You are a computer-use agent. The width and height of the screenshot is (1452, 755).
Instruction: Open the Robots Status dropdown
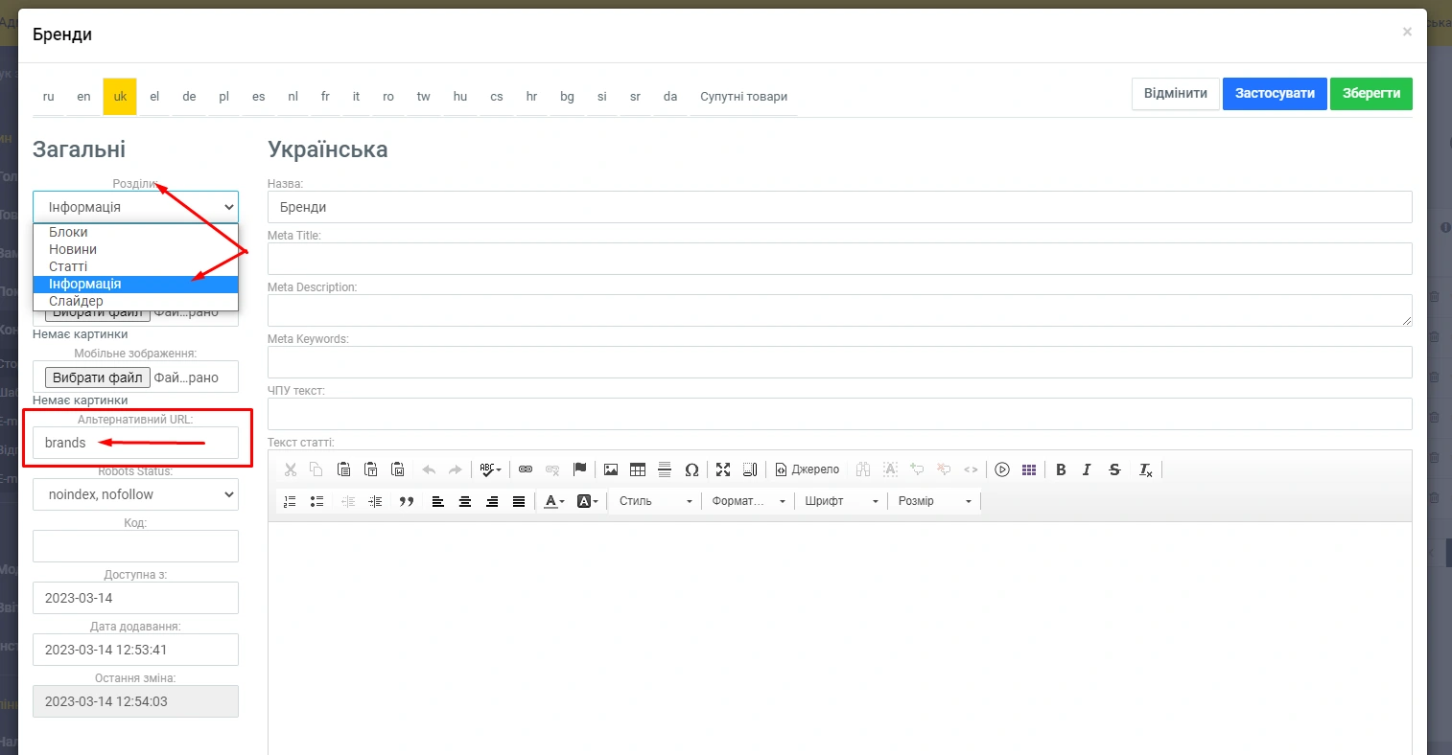coord(135,494)
